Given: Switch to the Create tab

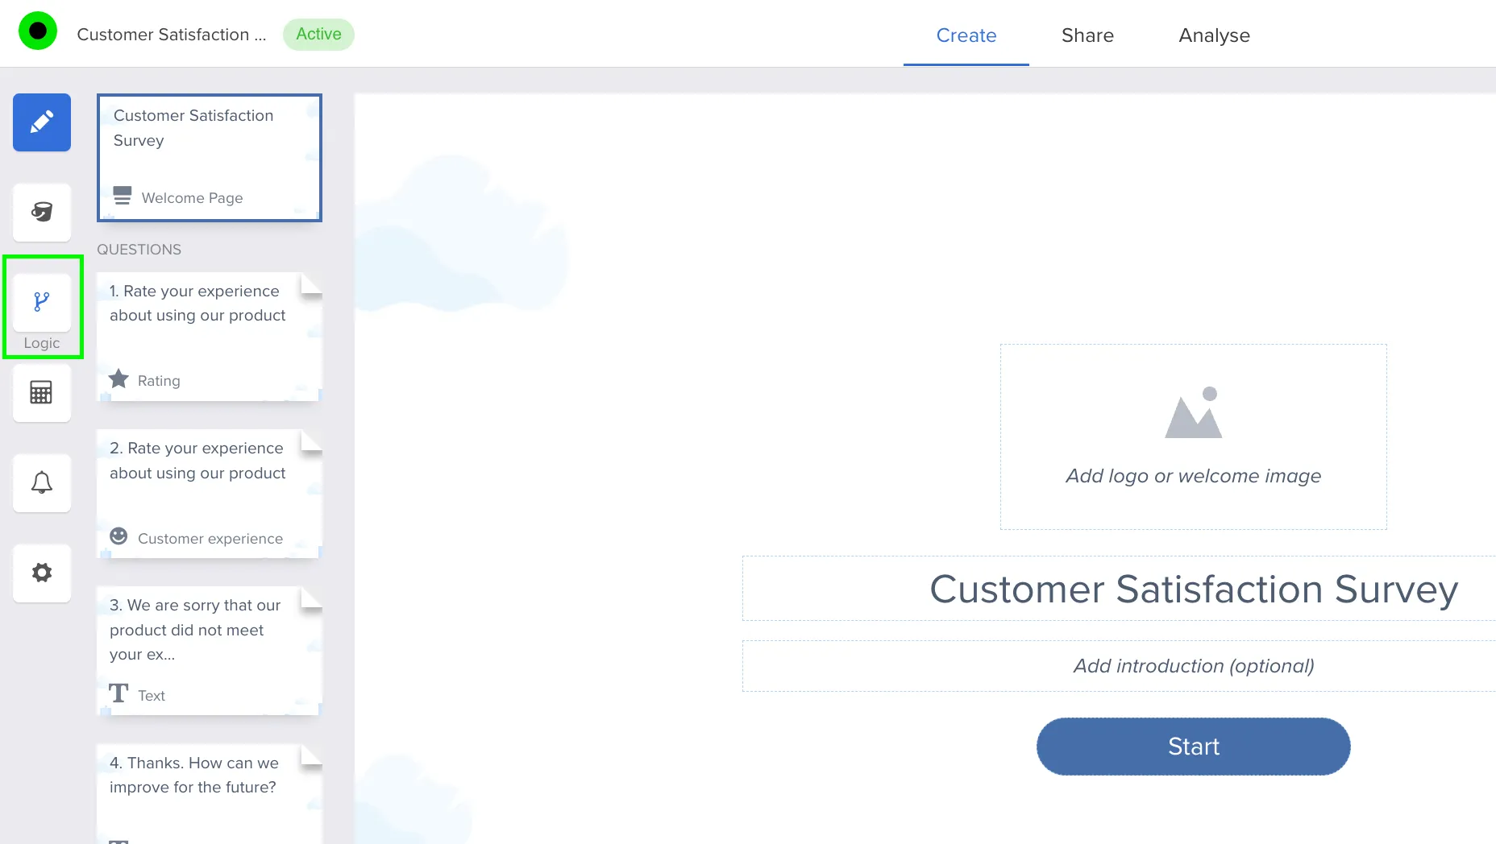Looking at the screenshot, I should click(x=966, y=35).
